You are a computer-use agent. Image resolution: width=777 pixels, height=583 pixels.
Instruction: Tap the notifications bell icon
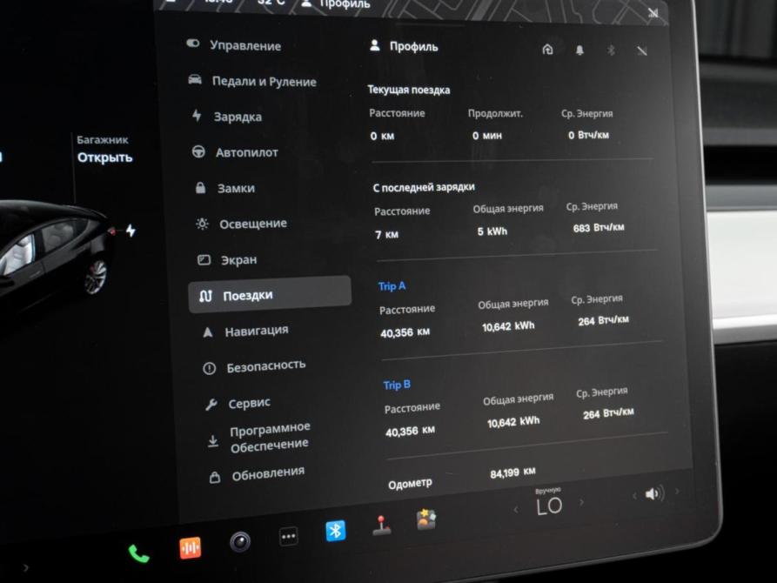(x=579, y=50)
